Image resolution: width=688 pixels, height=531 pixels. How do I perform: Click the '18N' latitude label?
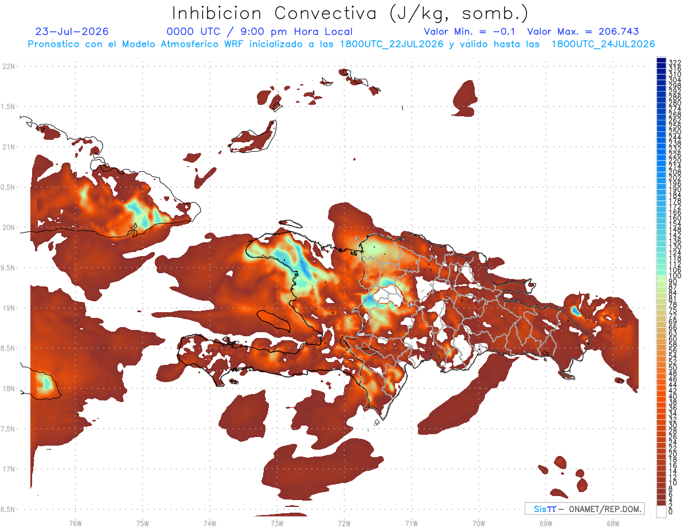[9, 388]
